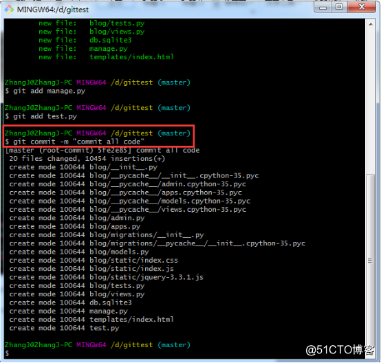Click the 'apps.cpython-35.pyc' line
This screenshot has height=363, width=381.
coord(125,193)
